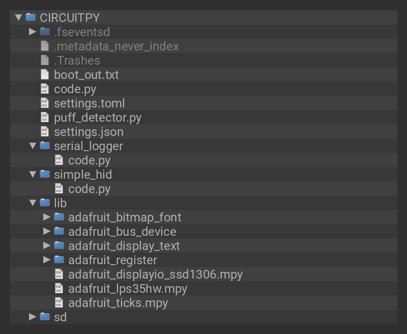Image resolution: width=407 pixels, height=334 pixels.
Task: Click the folder icon beside simple_hid
Action: pos(45,174)
